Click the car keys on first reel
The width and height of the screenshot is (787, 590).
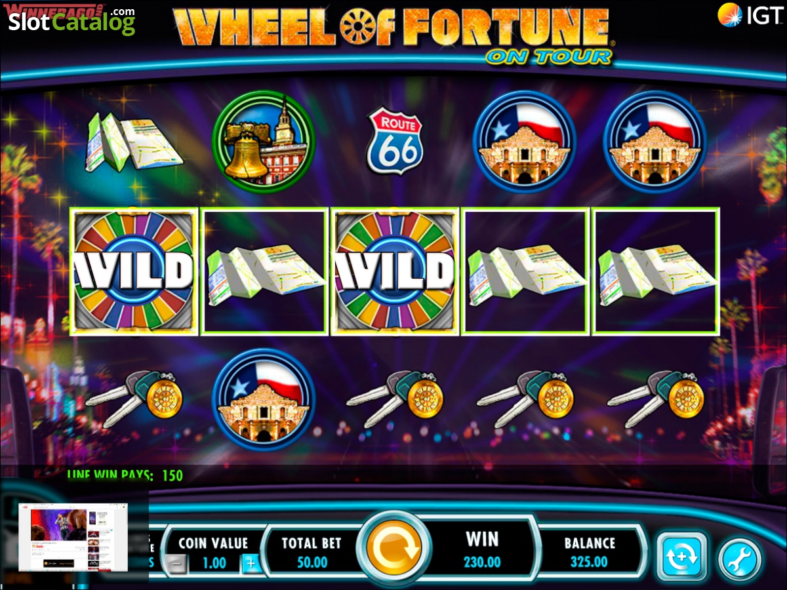[134, 397]
